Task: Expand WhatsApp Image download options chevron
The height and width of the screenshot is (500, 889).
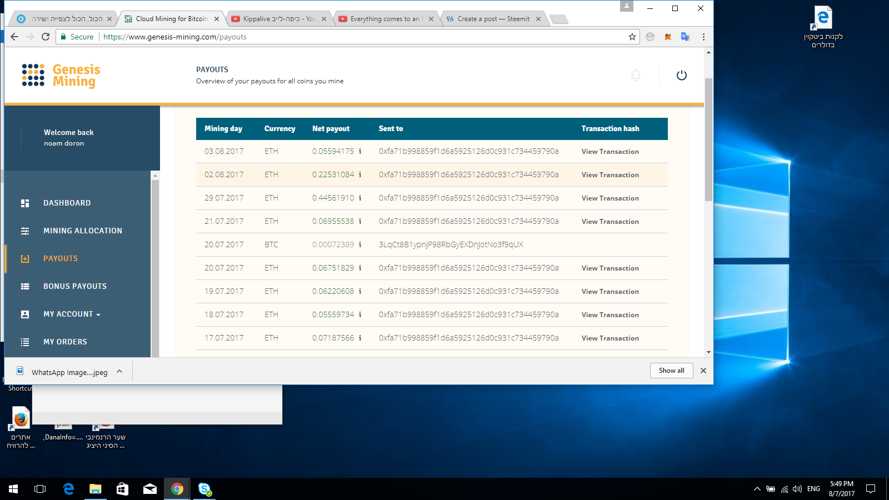Action: click(119, 372)
